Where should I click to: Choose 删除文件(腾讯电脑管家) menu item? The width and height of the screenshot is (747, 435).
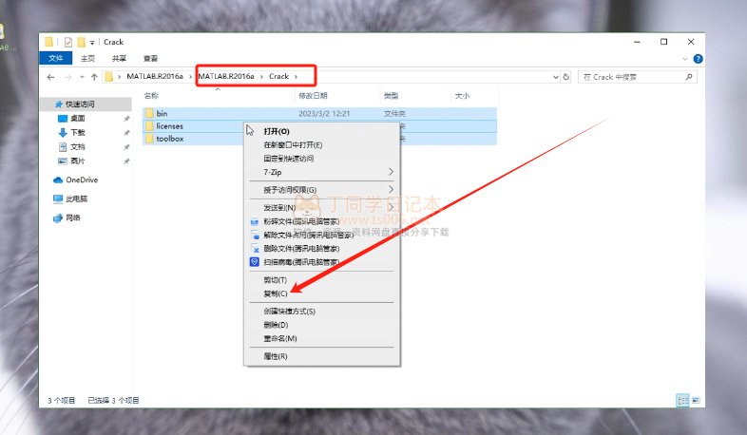[x=322, y=249]
